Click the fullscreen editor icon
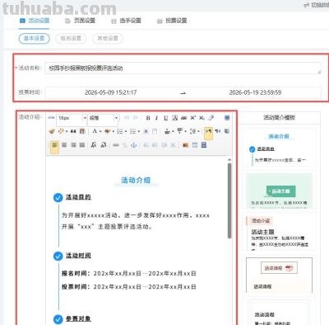 tap(227, 118)
